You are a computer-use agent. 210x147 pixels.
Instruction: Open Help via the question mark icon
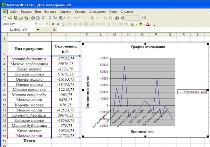pos(144,18)
